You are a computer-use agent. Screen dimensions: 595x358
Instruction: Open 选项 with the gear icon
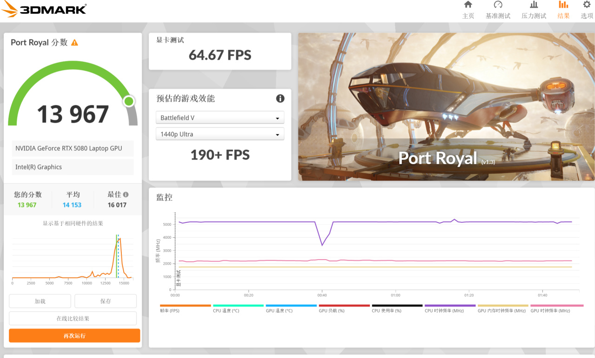click(587, 5)
